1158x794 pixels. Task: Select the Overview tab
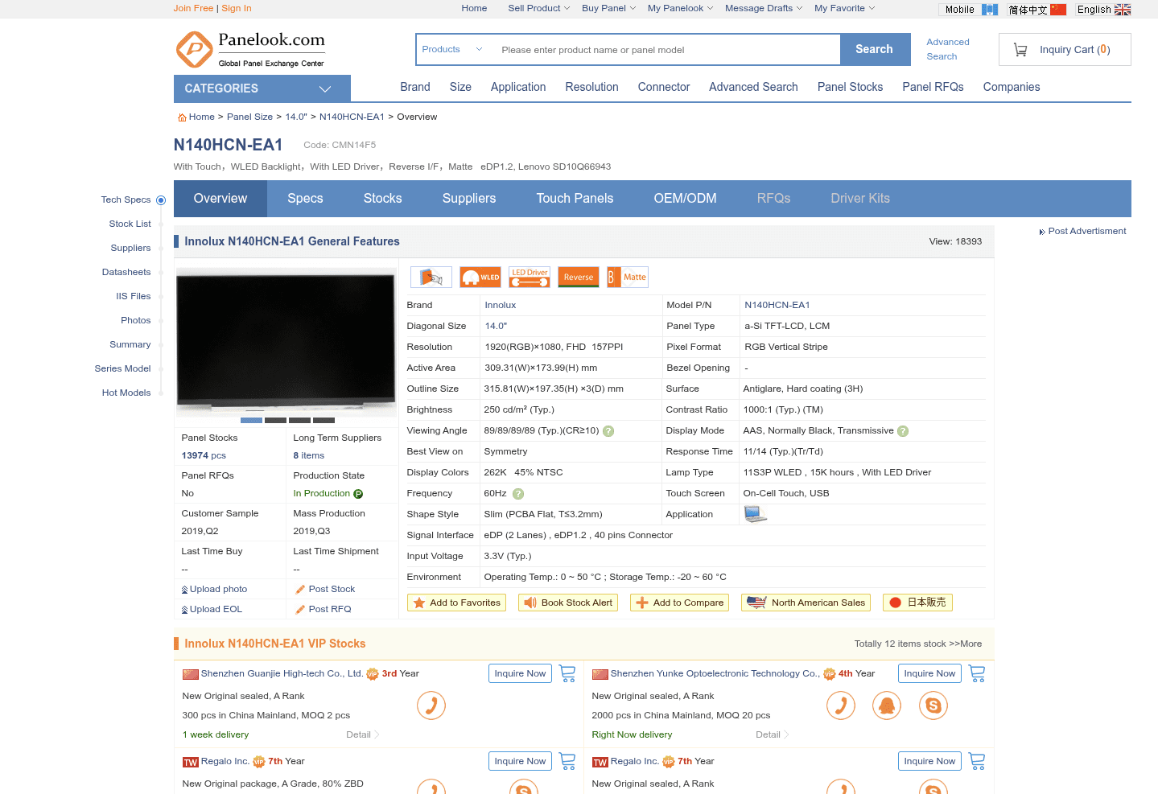[220, 199]
